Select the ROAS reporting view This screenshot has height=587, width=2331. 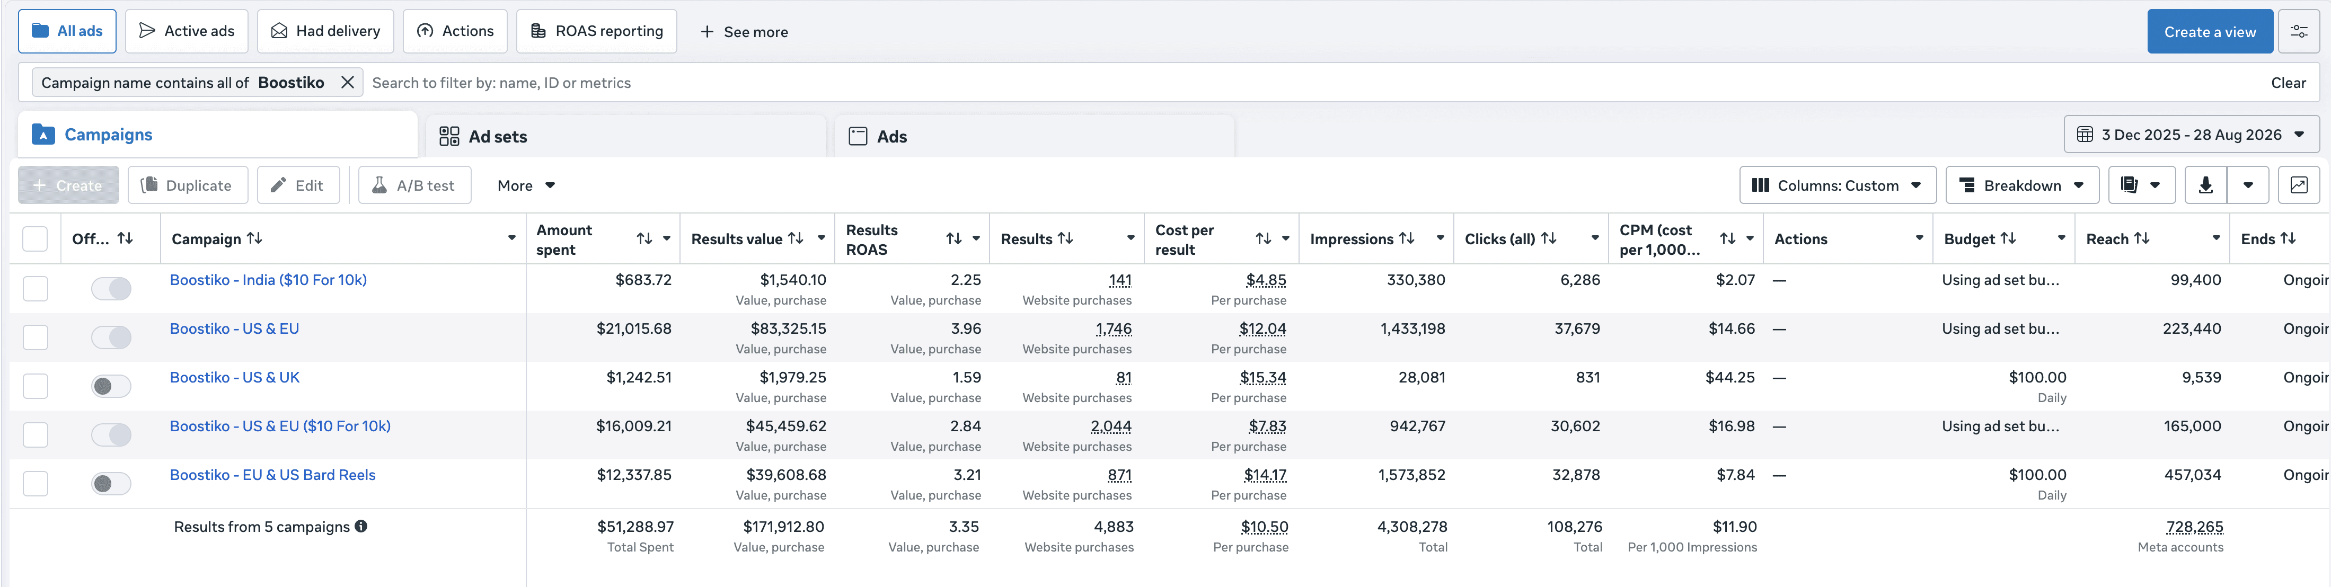(x=596, y=32)
